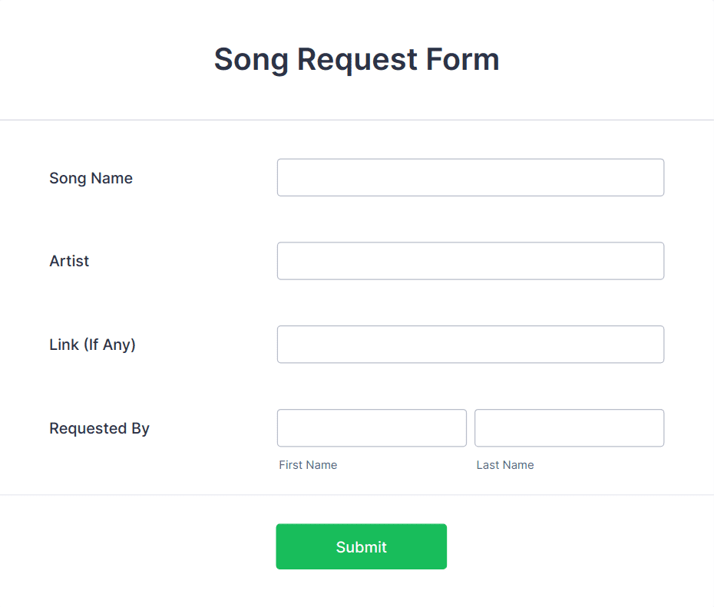Click the form header area above the divider
Viewport: 714px width, 607px height.
(356, 59)
